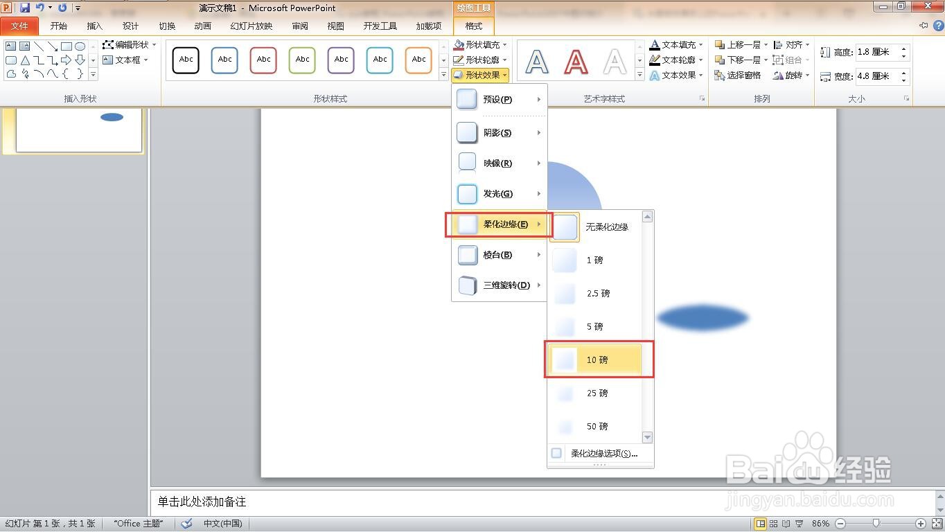Open the Reflection (映像) submenu
This screenshot has width=945, height=532.
tap(500, 163)
